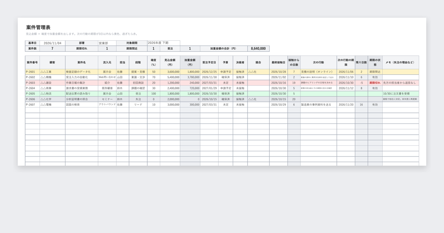444x233 pixels.
Task: Click the source cell Web問い合わせ
Action: click(x=107, y=77)
